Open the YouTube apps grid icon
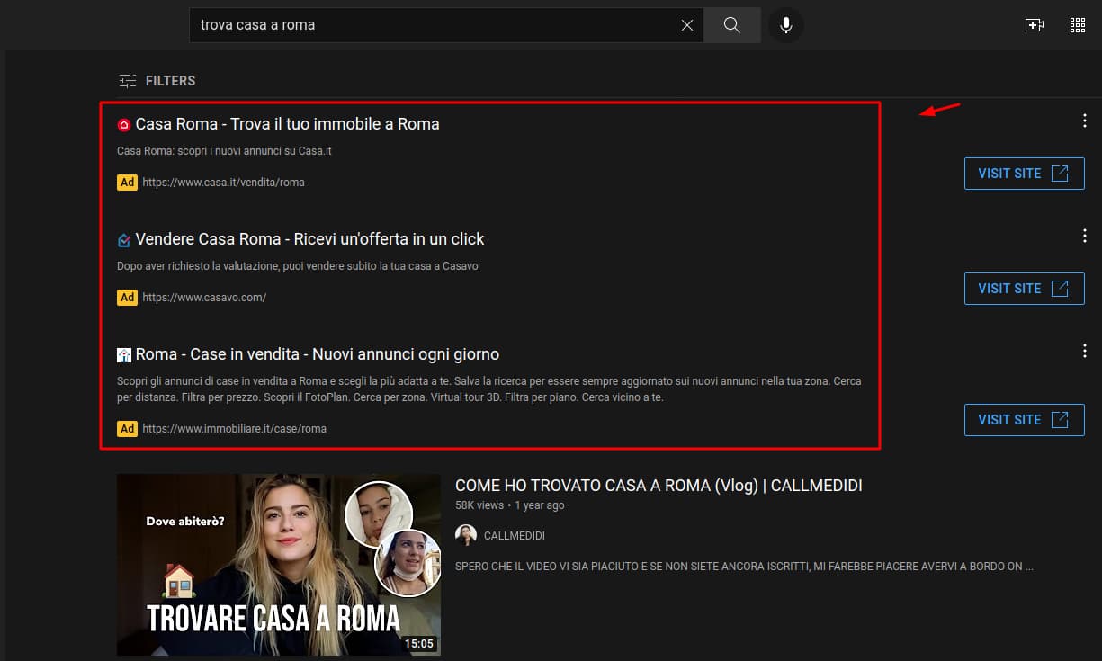 1078,25
